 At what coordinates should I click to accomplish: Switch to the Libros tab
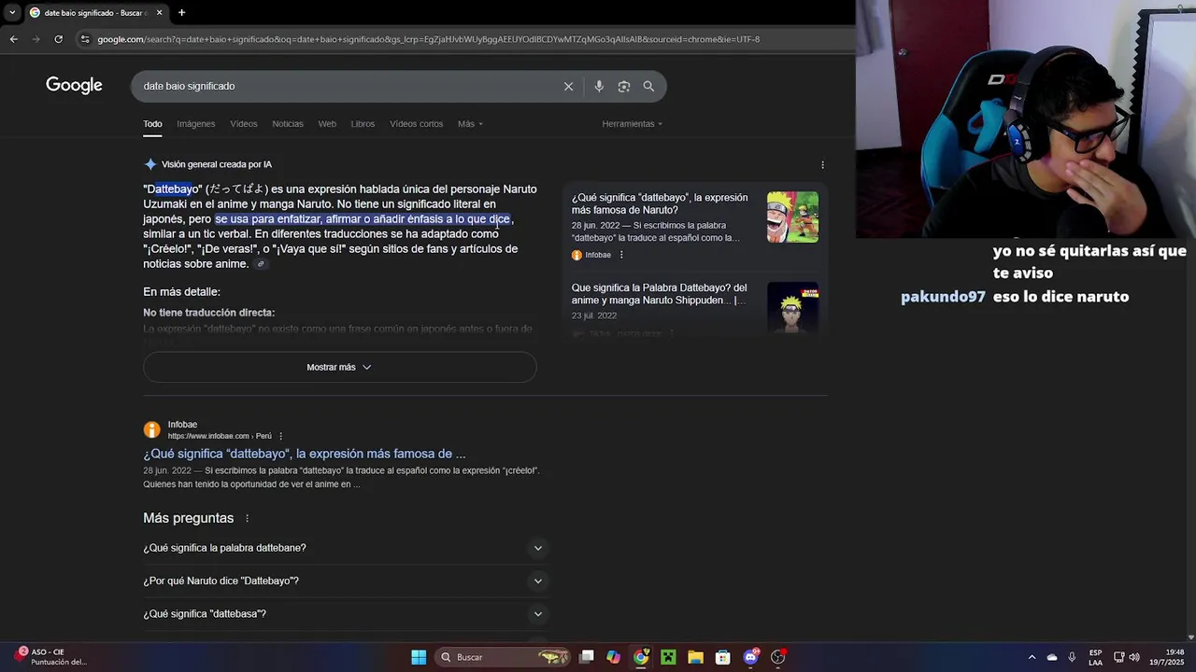point(363,124)
